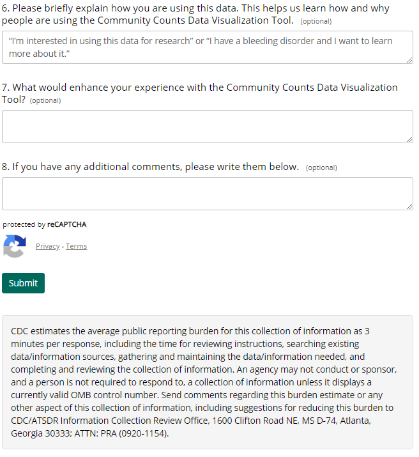Click the '(optional)' tag after question 8
Image resolution: width=419 pixels, height=457 pixels.
321,168
